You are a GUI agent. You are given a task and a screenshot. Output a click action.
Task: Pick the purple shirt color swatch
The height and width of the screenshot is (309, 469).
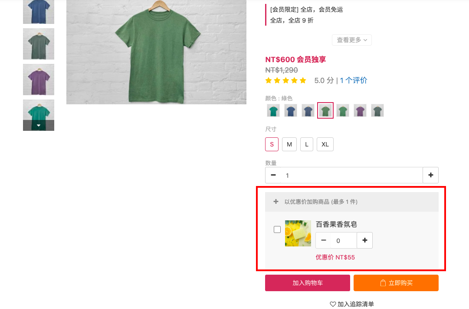[x=360, y=110]
